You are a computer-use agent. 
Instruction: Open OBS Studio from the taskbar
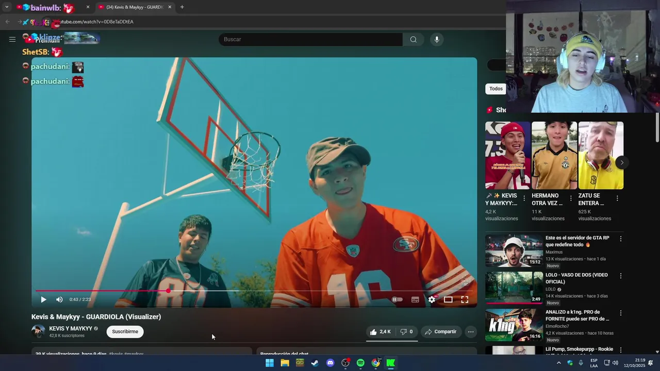tap(345, 363)
